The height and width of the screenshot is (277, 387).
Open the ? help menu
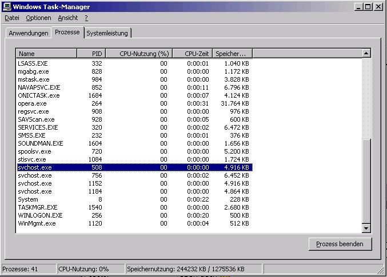tap(86, 18)
